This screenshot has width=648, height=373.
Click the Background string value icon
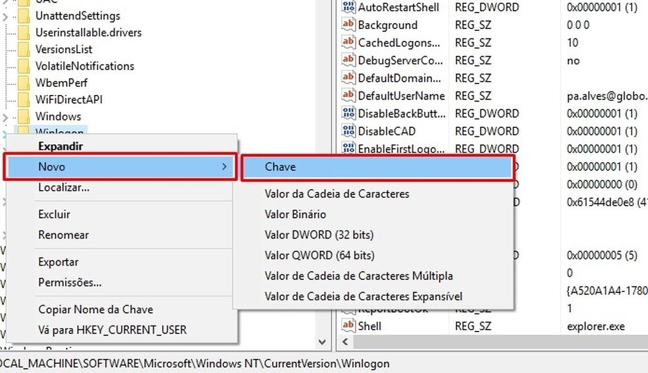pos(348,24)
